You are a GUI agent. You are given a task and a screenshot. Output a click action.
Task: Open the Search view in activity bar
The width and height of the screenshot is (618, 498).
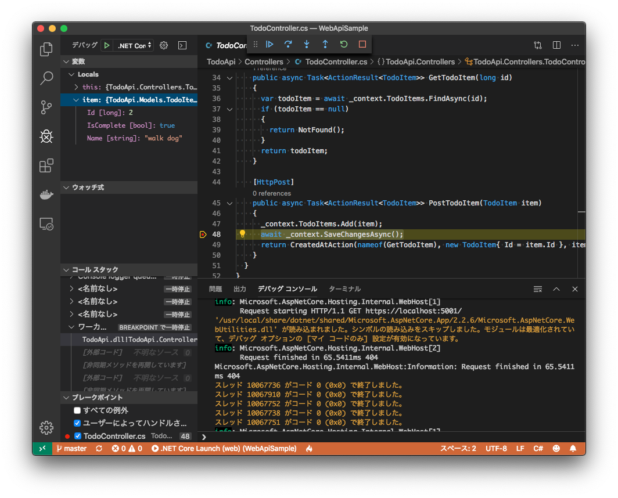click(x=46, y=78)
